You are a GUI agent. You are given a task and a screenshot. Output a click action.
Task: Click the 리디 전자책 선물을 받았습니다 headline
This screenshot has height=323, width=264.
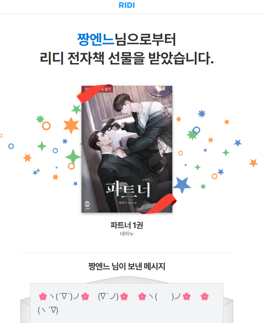click(127, 58)
